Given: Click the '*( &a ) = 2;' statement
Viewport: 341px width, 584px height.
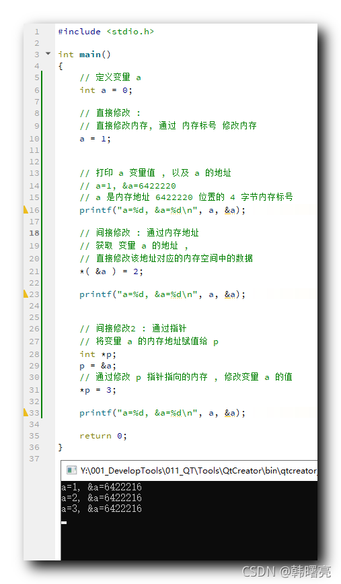Looking at the screenshot, I should click(111, 271).
